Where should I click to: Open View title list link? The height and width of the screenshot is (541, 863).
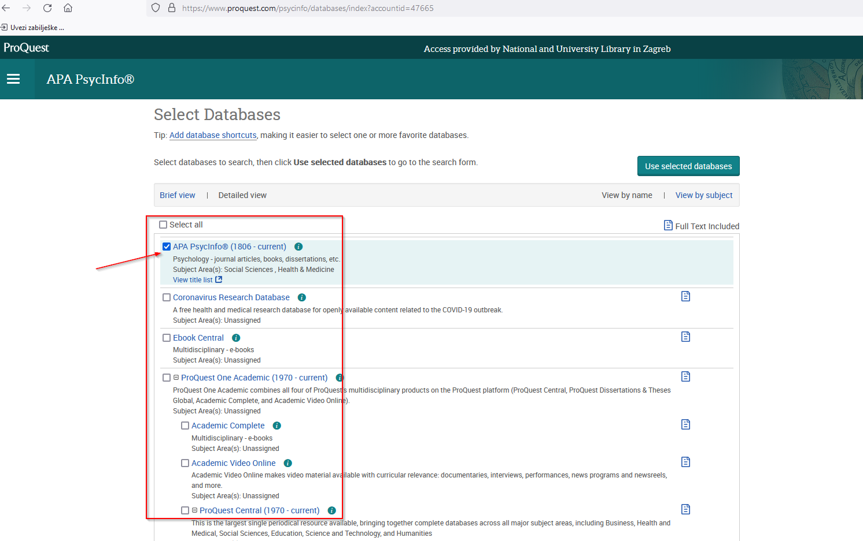pyautogui.click(x=193, y=280)
